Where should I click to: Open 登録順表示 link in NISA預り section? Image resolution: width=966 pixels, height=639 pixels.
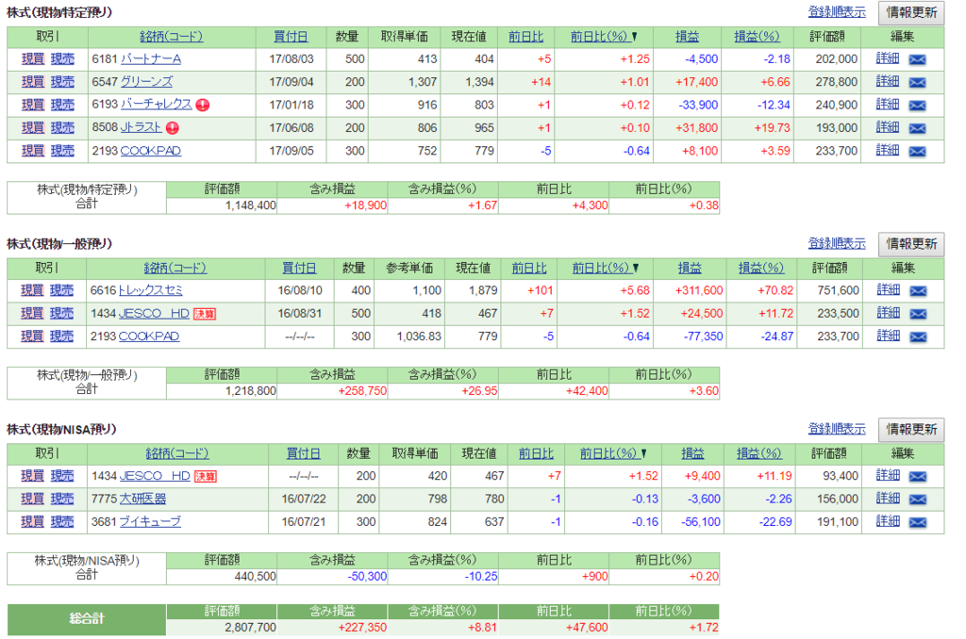[x=837, y=429]
